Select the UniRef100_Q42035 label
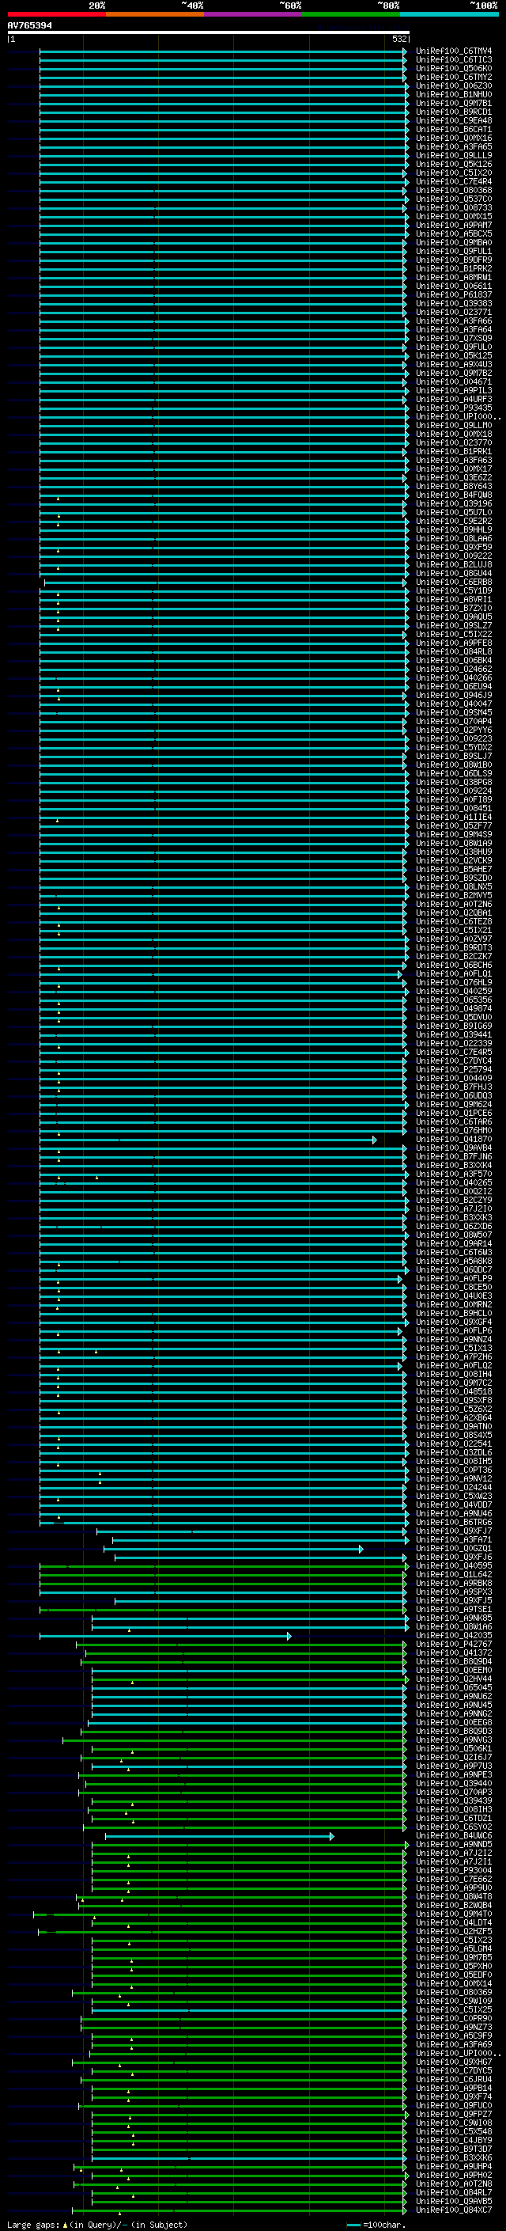Screen dimensions: 506x2231 (454, 1635)
